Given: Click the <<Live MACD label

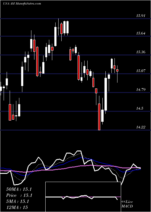Looking at the screenshot, I should point(127,204).
